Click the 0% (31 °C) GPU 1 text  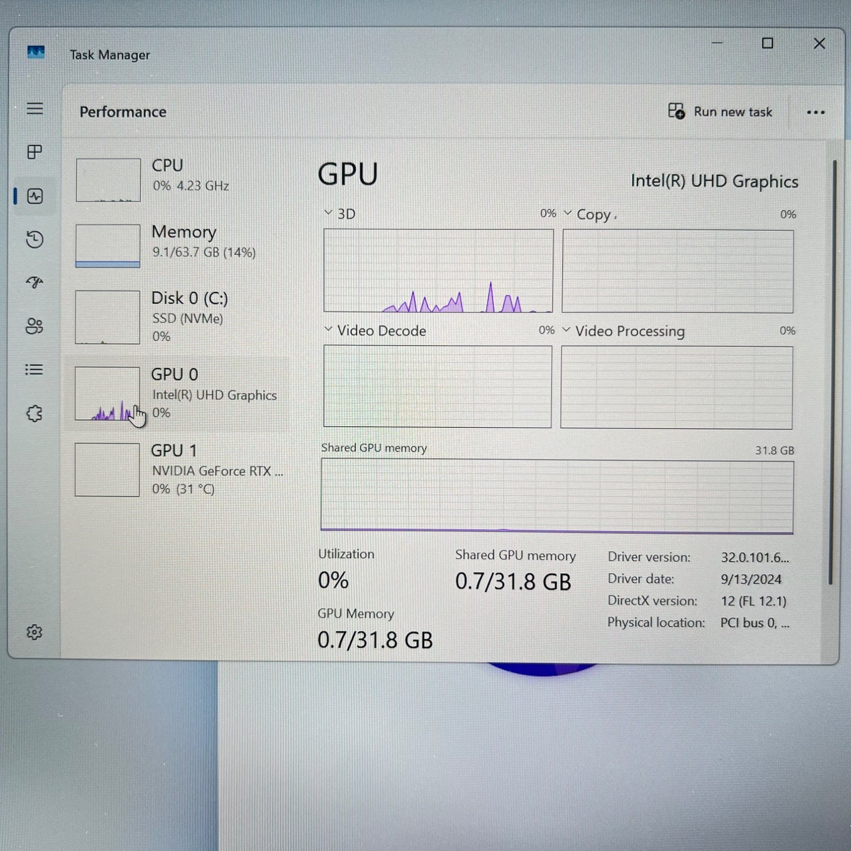click(x=183, y=489)
